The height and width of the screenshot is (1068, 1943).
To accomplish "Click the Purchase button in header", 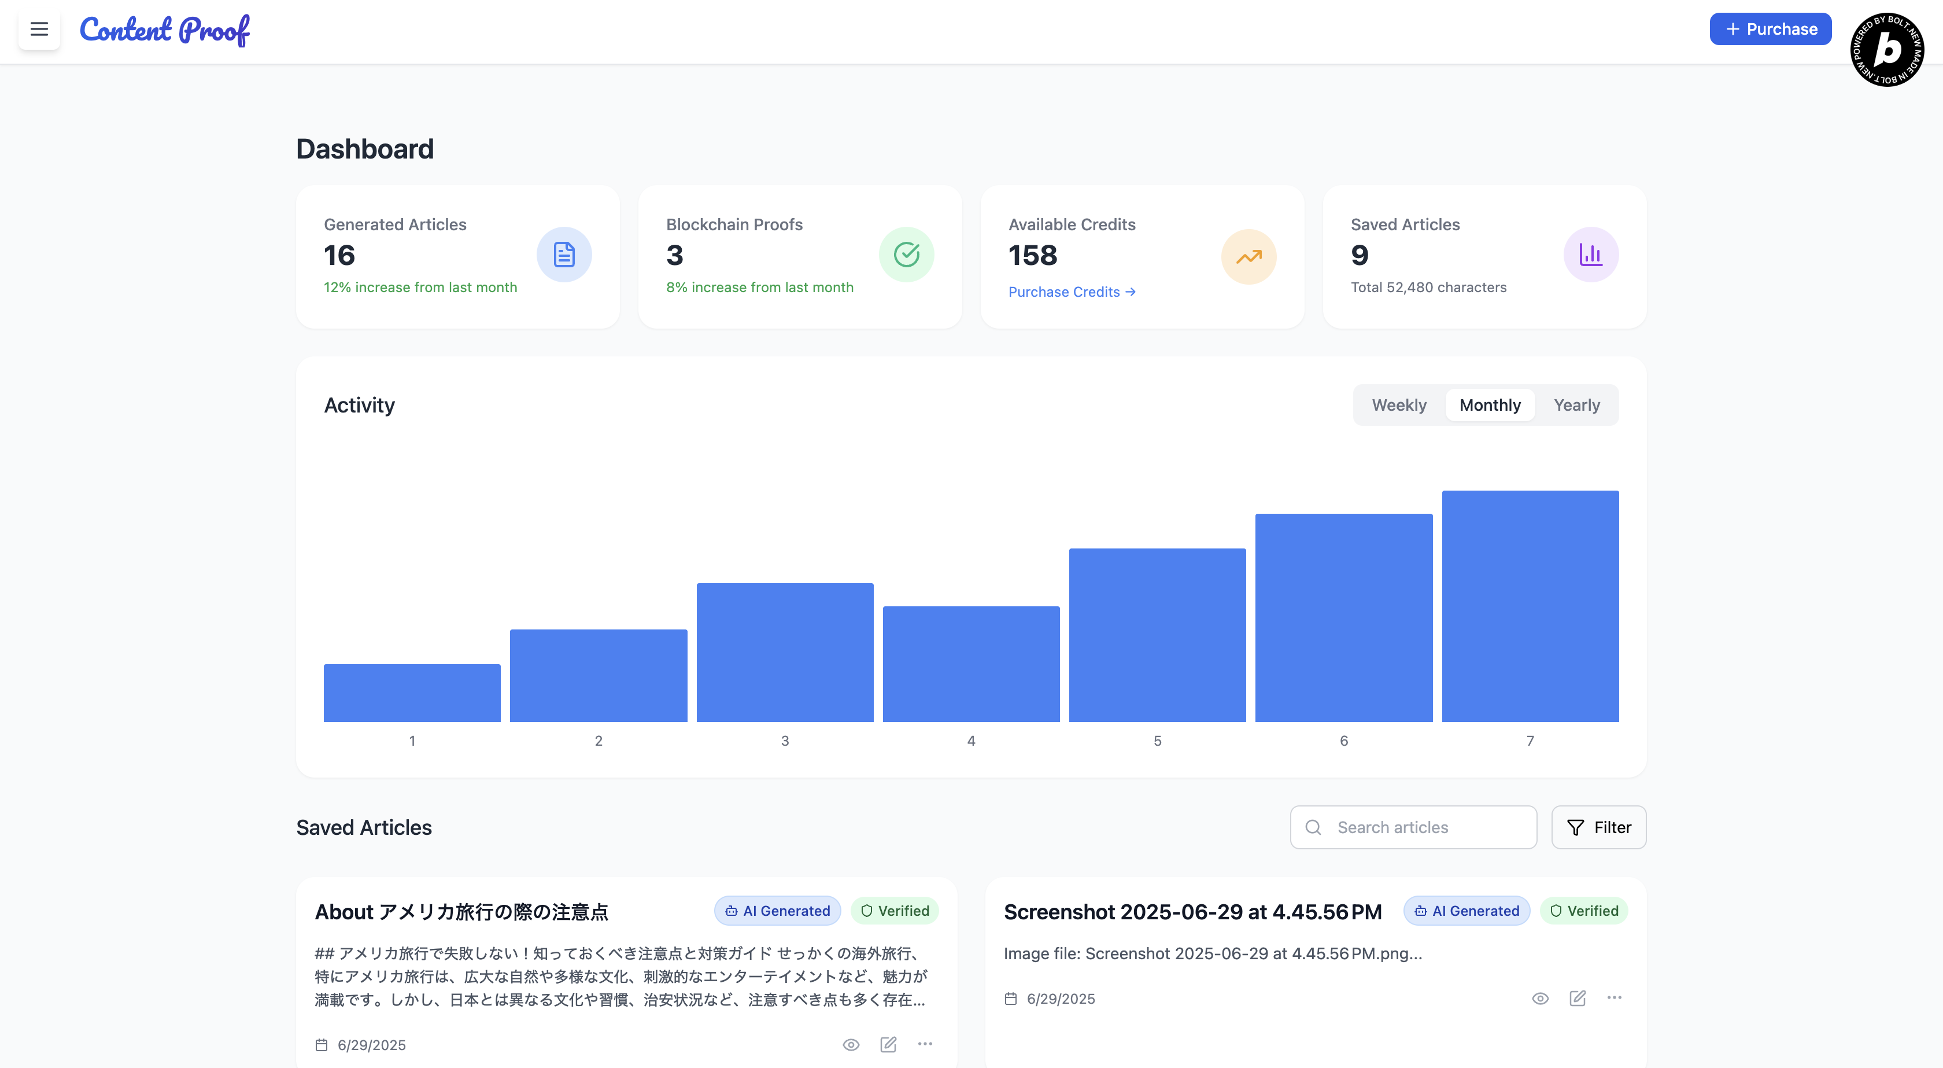I will [x=1770, y=30].
